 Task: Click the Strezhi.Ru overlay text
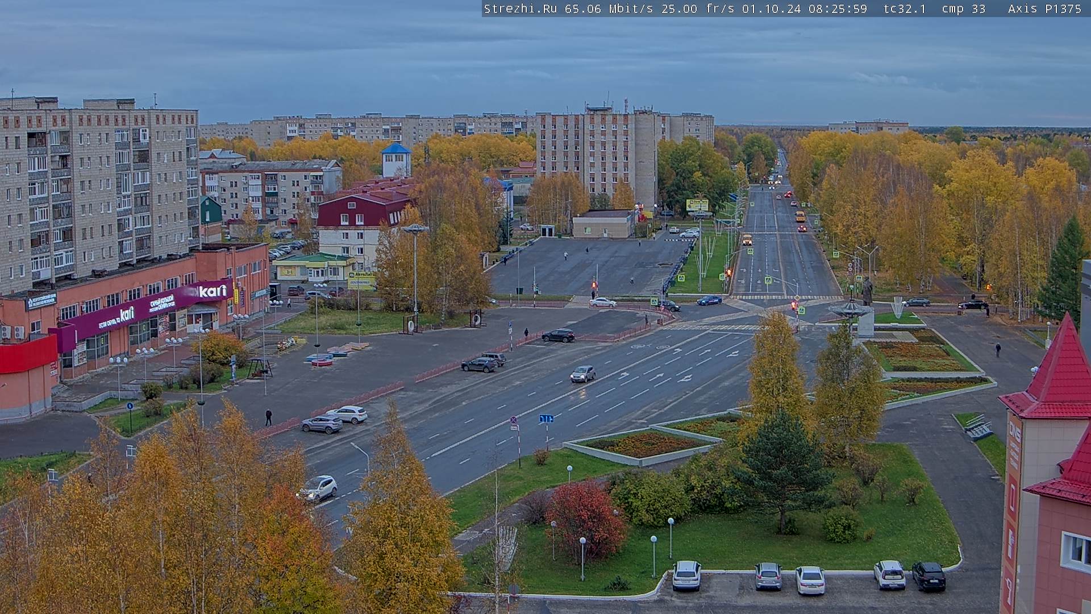(x=520, y=9)
